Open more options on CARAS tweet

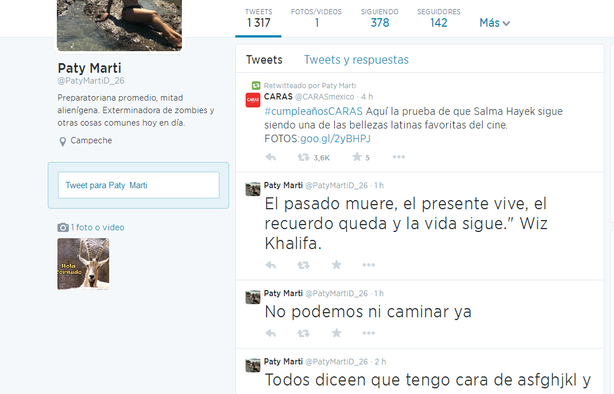tap(399, 157)
